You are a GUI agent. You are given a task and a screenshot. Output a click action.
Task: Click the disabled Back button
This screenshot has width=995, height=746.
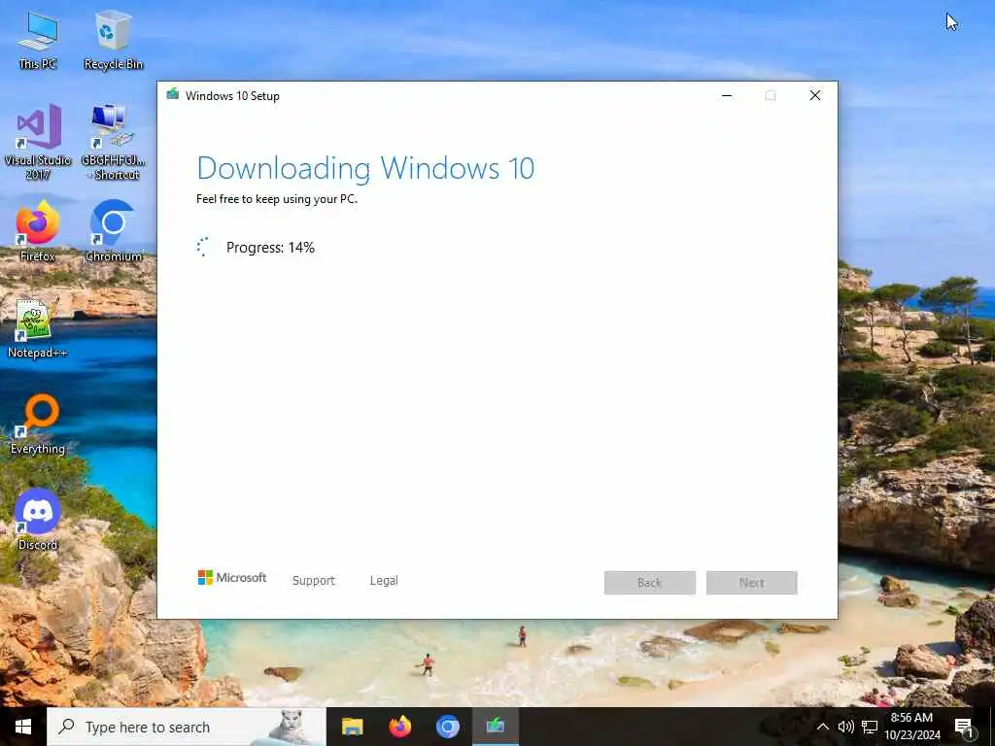coord(650,583)
